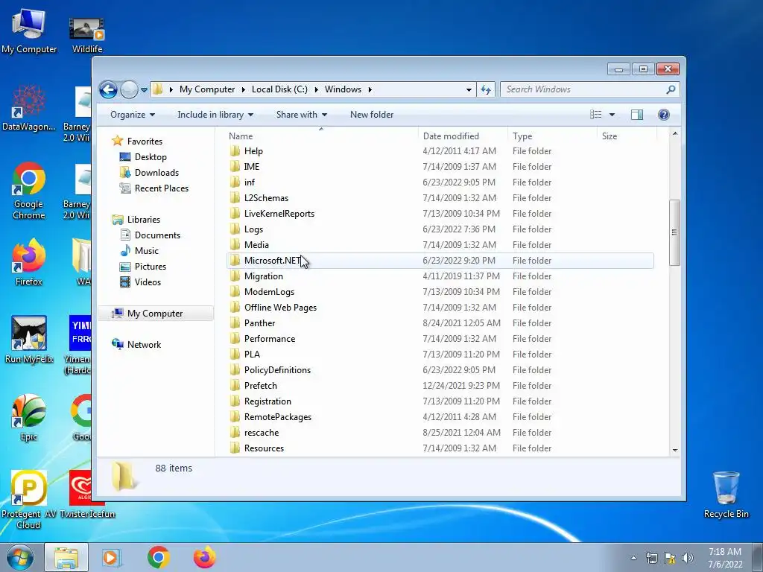The height and width of the screenshot is (572, 763).
Task: Launch Firefox from the taskbar
Action: pyautogui.click(x=204, y=558)
